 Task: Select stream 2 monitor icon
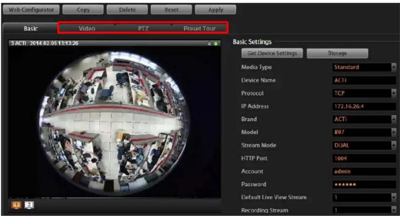pos(29,205)
